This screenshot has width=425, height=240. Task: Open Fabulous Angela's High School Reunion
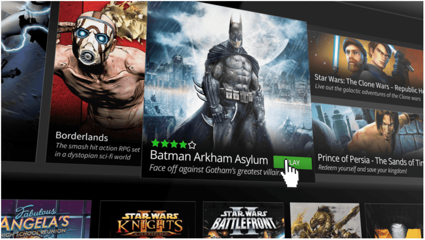click(46, 219)
